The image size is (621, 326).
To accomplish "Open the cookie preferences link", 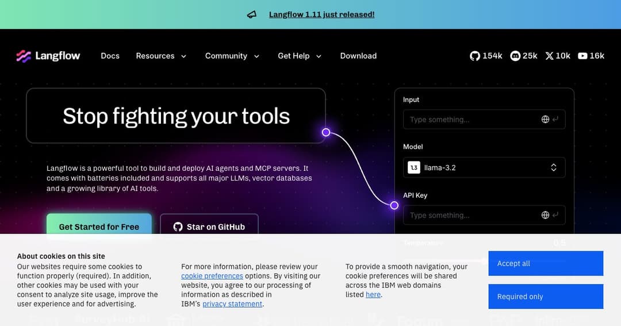I will [212, 276].
